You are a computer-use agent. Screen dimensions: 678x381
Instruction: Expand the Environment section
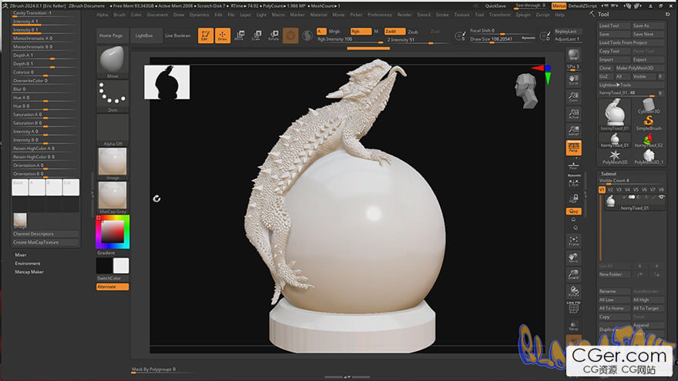point(28,263)
